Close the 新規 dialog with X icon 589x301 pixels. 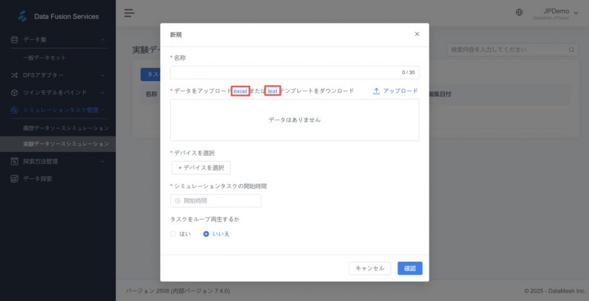(417, 34)
